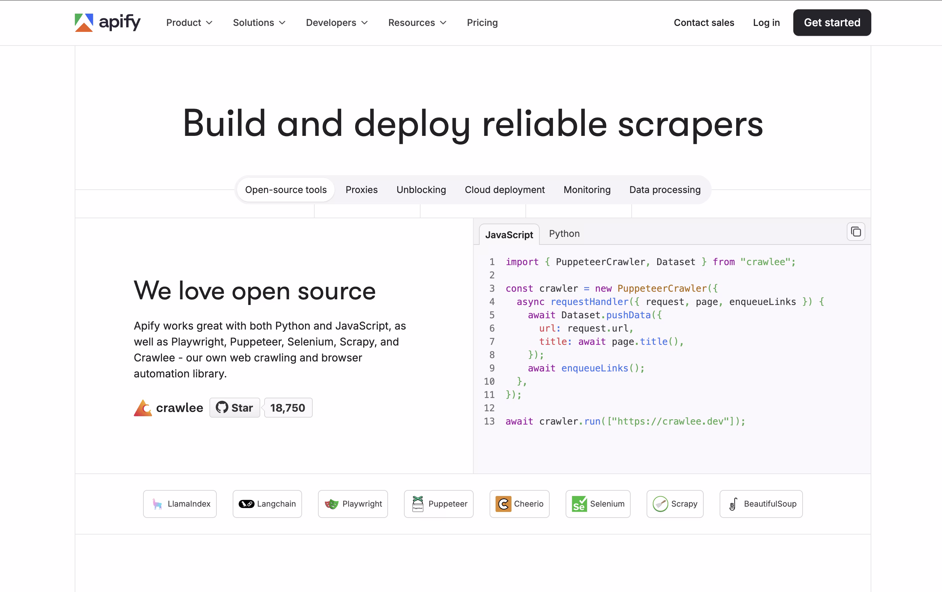The image size is (942, 592).
Task: Show the Python code tab
Action: click(564, 234)
